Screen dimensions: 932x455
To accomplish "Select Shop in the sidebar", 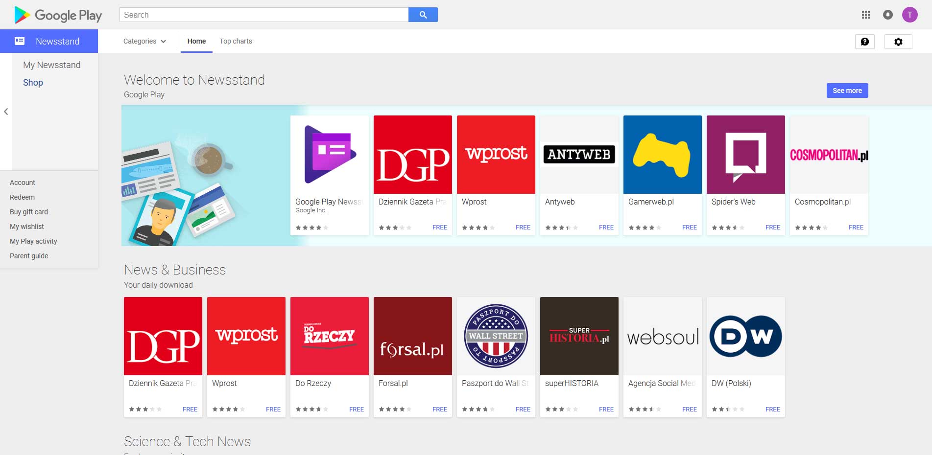I will click(33, 83).
